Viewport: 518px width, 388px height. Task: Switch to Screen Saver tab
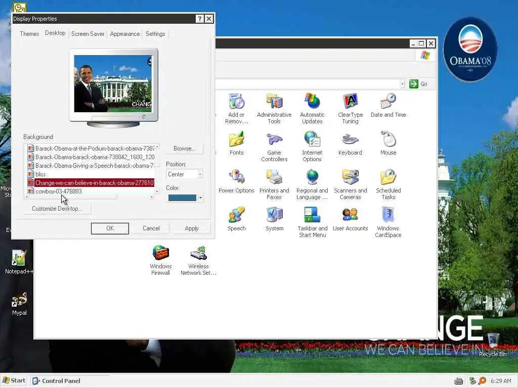[88, 34]
